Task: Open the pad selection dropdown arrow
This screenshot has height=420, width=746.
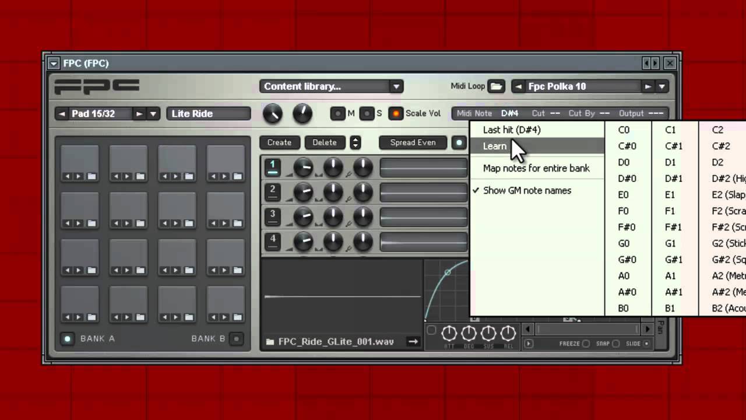Action: [x=153, y=114]
